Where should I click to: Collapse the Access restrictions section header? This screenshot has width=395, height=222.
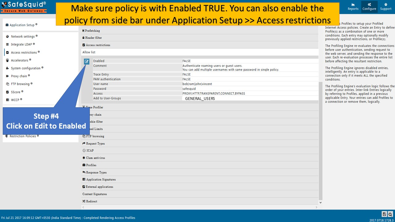pyautogui.click(x=200, y=45)
